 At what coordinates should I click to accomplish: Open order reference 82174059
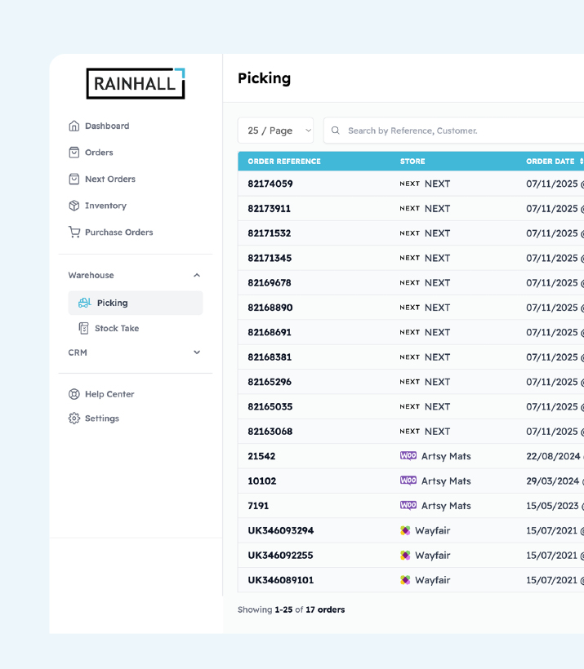[270, 184]
